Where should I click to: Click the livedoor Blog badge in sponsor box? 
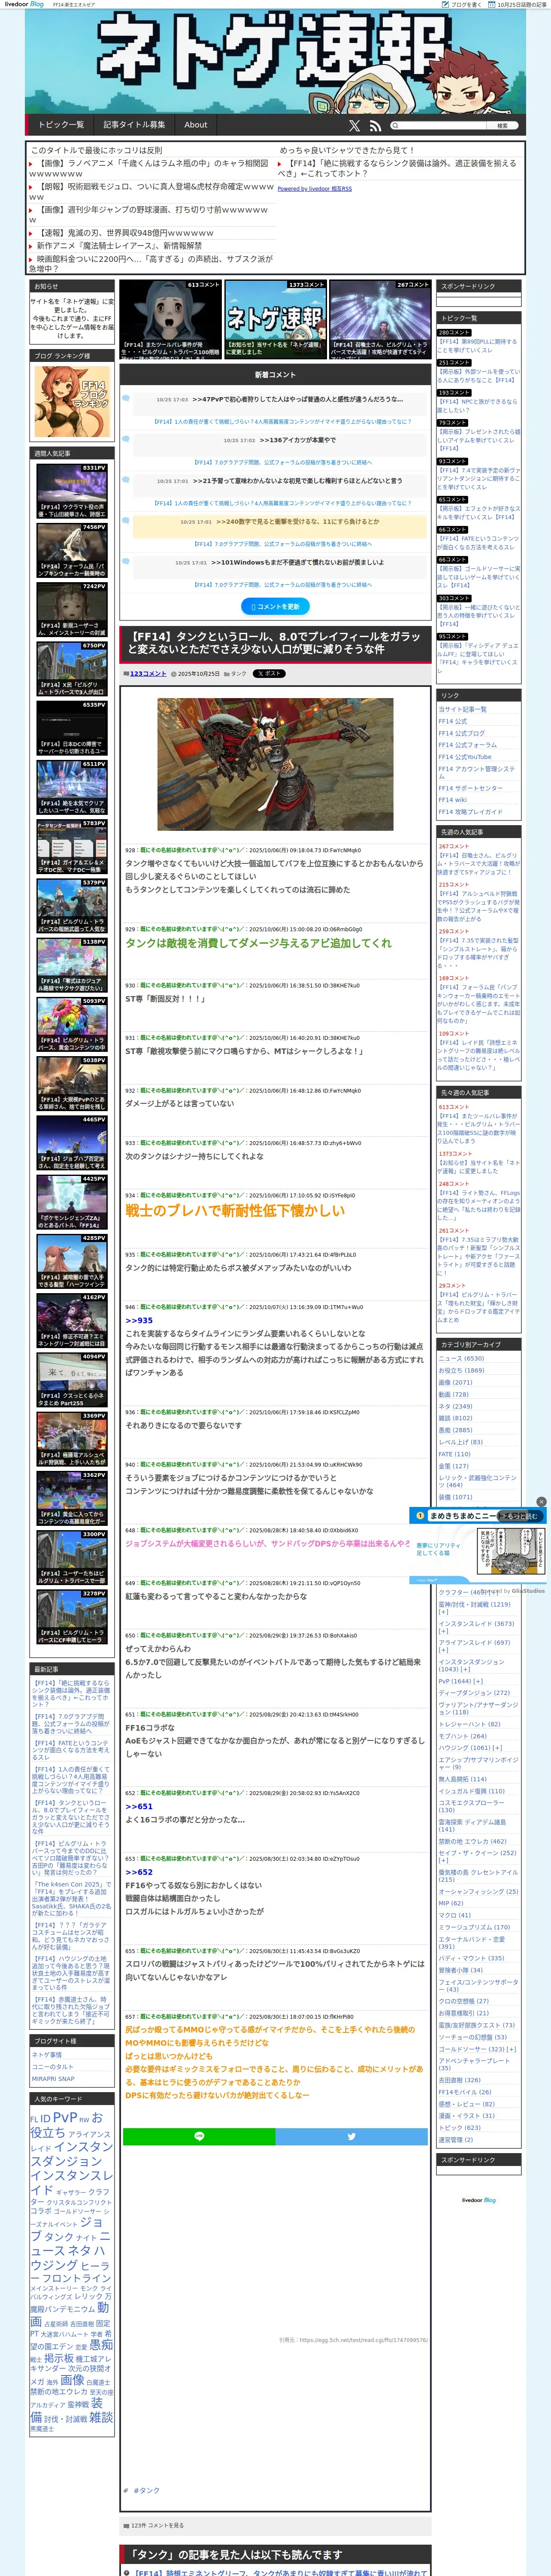(478, 2200)
